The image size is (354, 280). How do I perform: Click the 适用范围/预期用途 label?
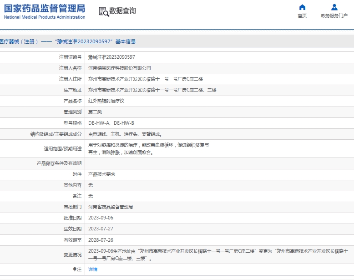[62, 149]
